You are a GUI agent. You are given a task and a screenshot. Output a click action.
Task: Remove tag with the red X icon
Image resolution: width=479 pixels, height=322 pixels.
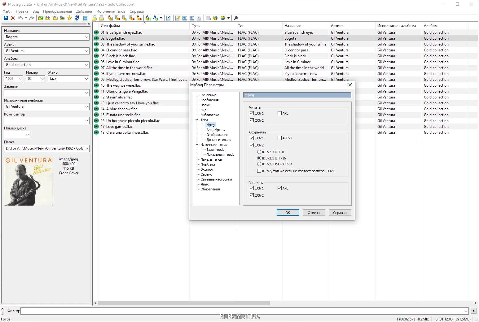click(13, 18)
